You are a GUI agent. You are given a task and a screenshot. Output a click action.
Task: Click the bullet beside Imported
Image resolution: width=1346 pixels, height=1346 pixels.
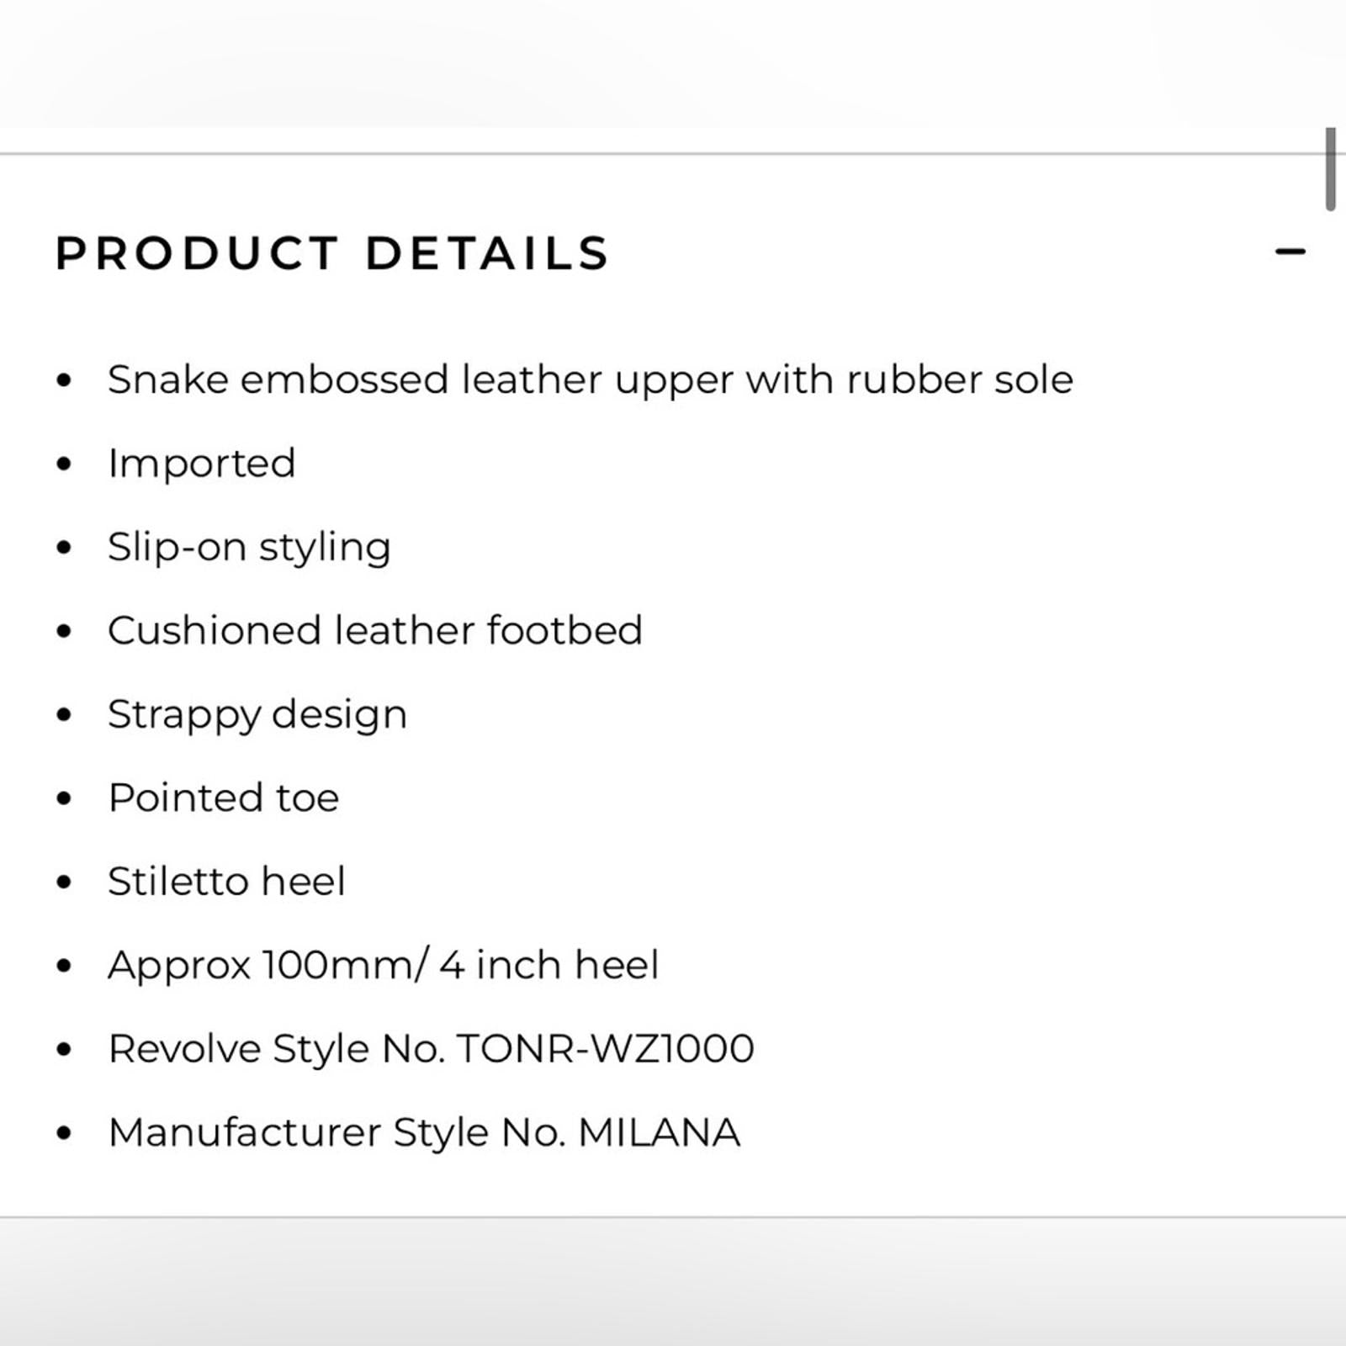64,464
